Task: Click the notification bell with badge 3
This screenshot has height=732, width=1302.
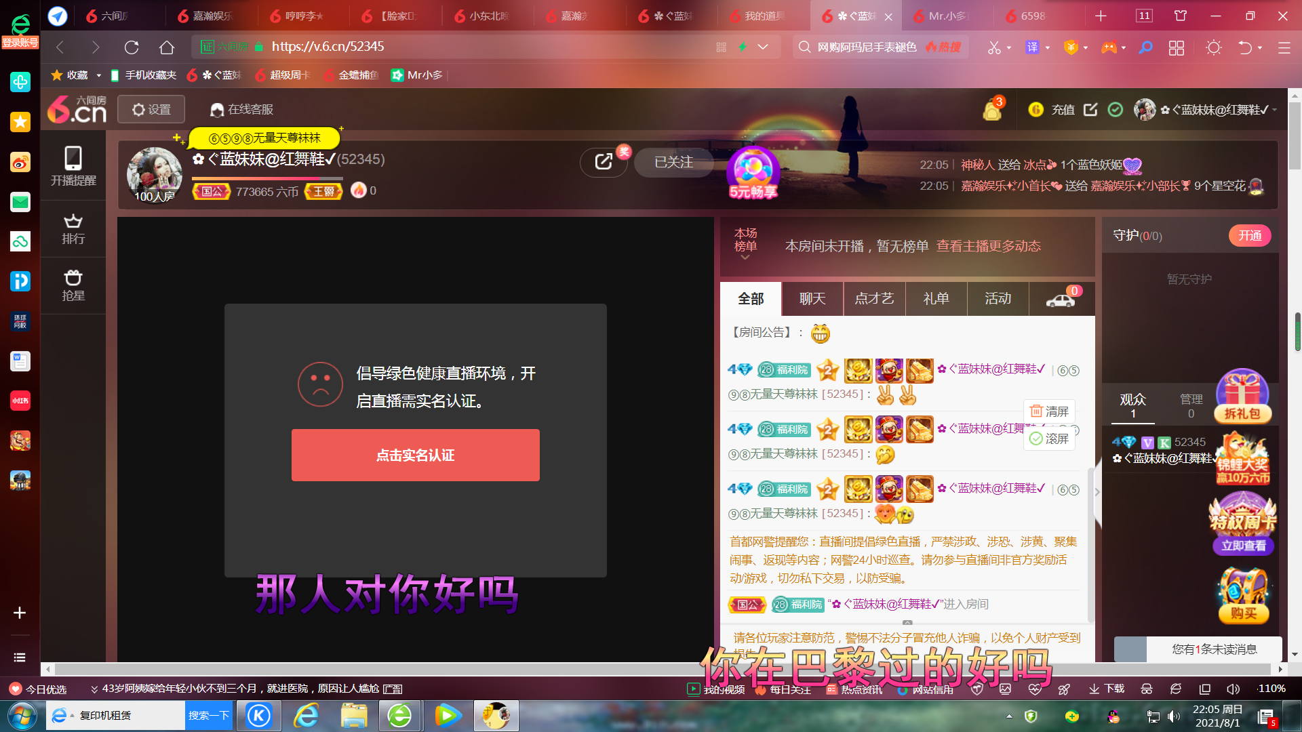Action: pyautogui.click(x=992, y=109)
